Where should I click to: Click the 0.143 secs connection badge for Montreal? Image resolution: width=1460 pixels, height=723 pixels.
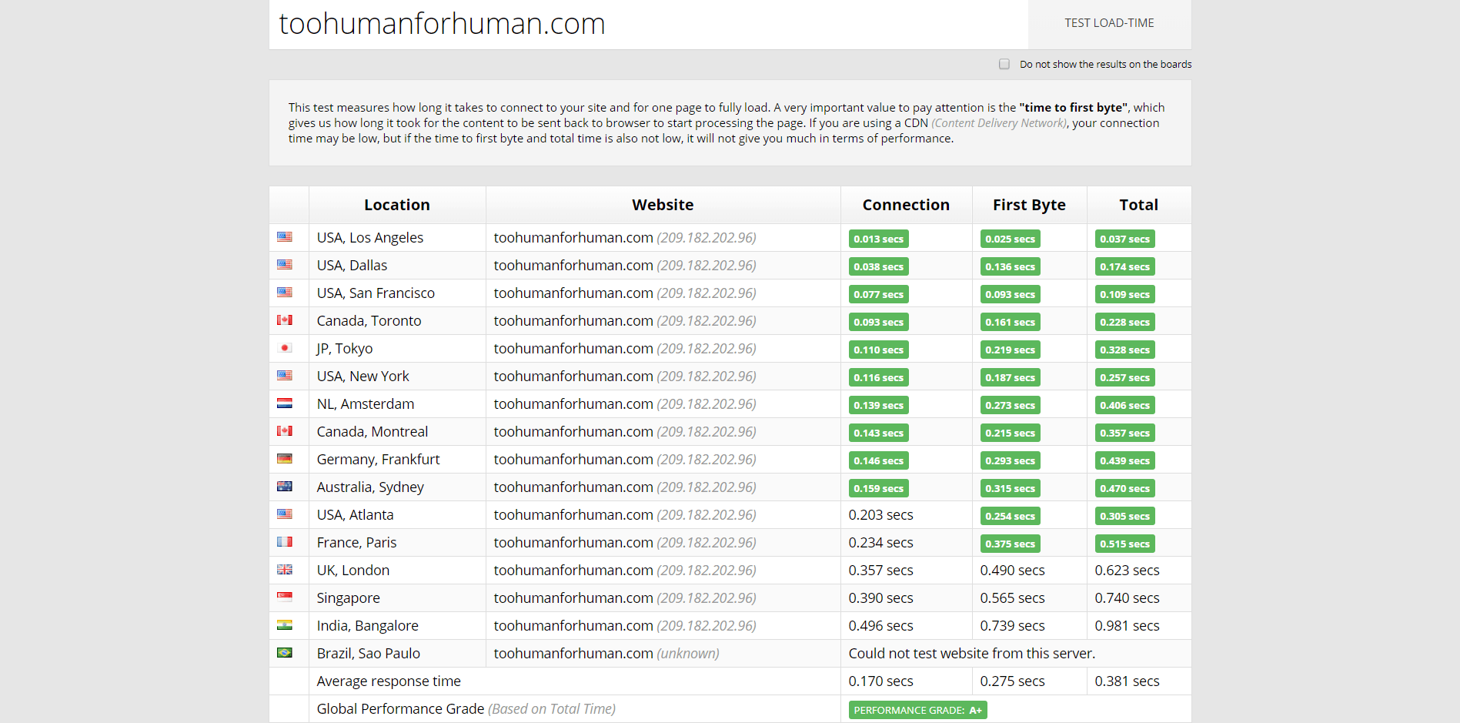(878, 433)
